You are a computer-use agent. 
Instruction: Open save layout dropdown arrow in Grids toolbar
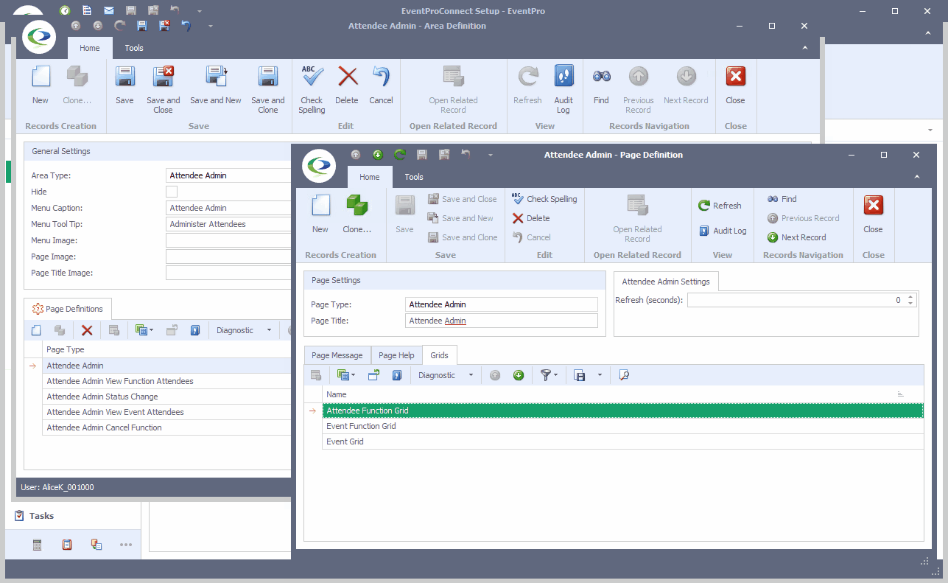pos(600,375)
